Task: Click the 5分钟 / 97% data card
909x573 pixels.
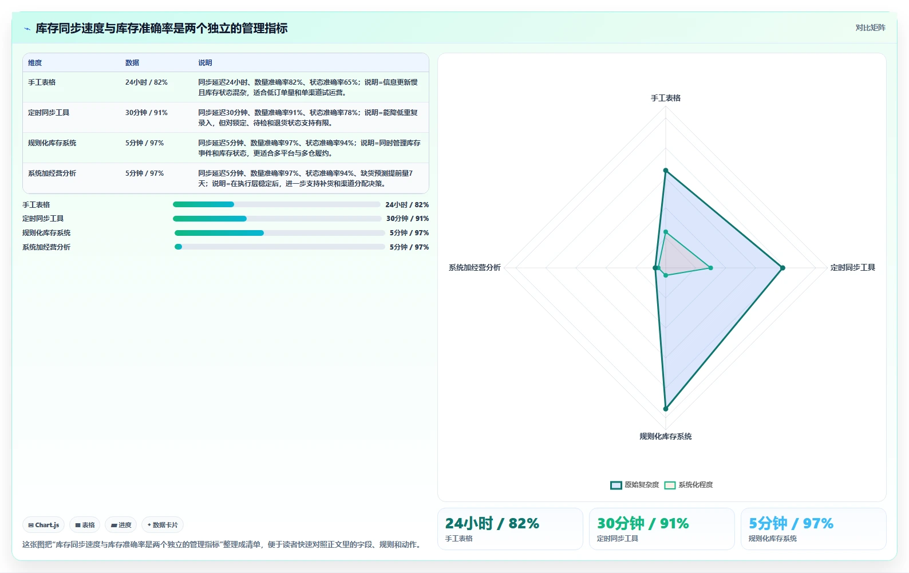Action: pyautogui.click(x=813, y=529)
